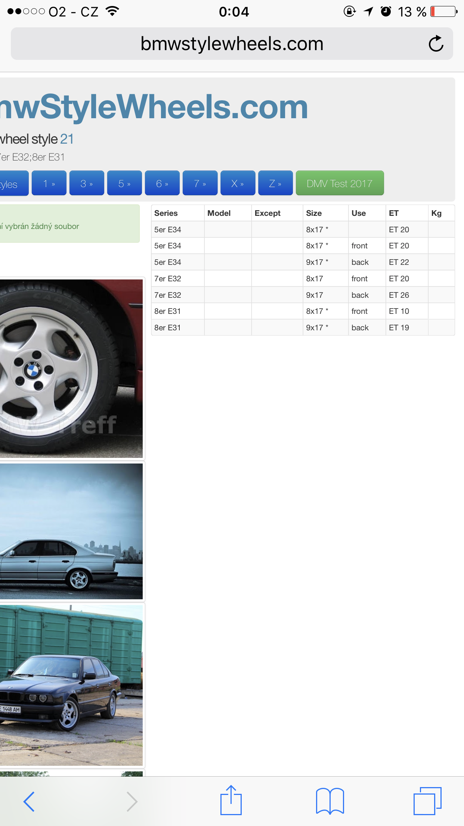Viewport: 464px width, 826px height.
Task: Select the ET 22 cell
Action: pyautogui.click(x=407, y=262)
